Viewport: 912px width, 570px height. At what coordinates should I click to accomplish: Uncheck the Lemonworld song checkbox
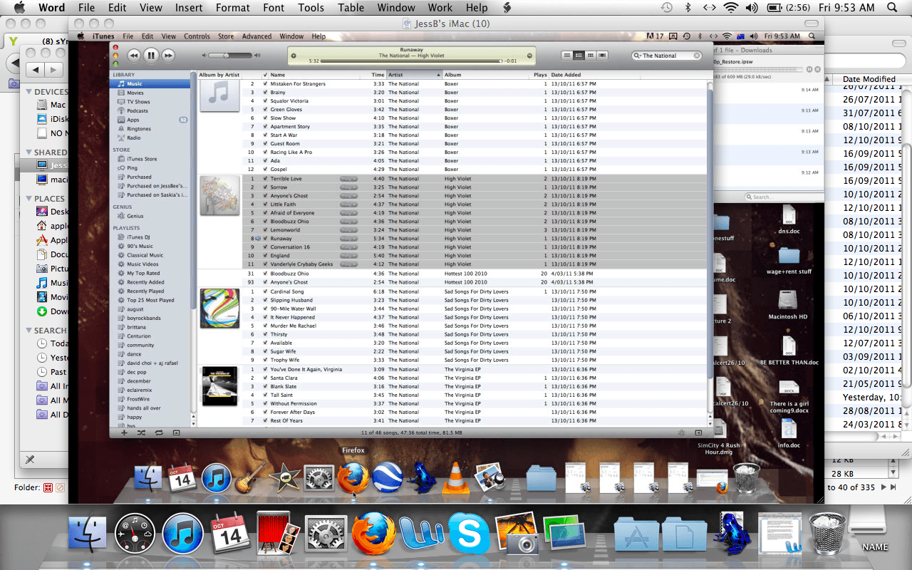tap(265, 230)
